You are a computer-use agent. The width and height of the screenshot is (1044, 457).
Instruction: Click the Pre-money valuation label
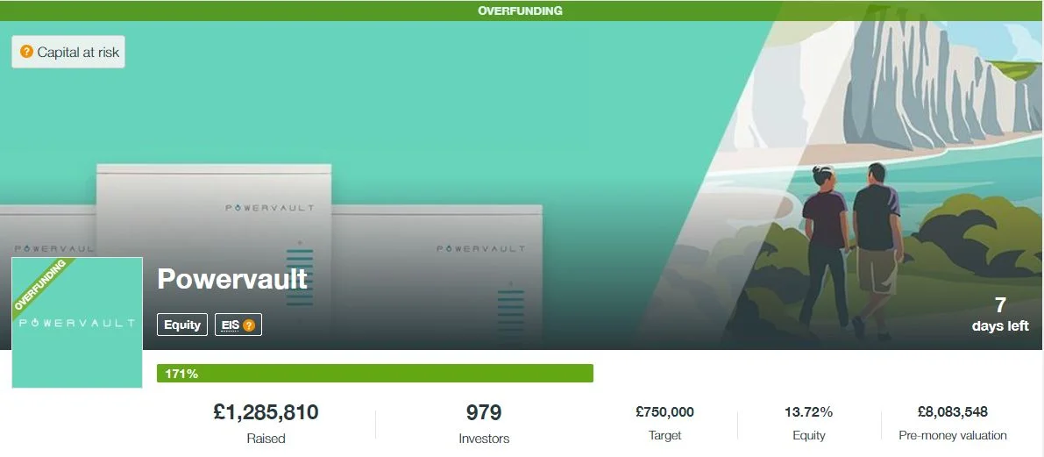pyautogui.click(x=952, y=436)
